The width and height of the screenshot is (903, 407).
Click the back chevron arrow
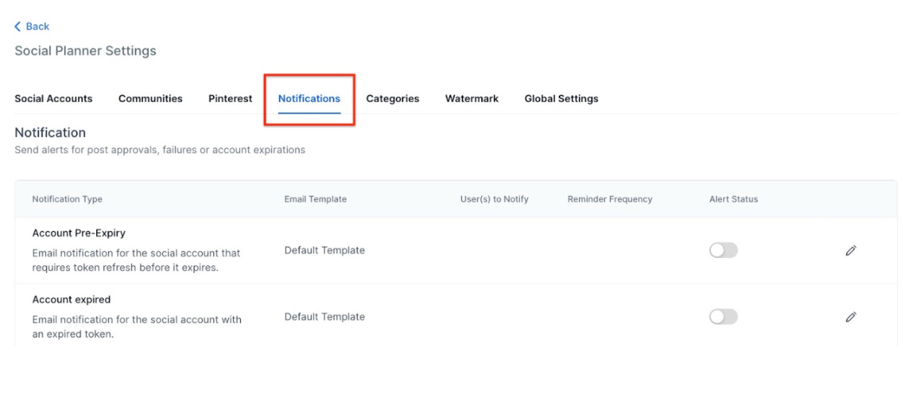[x=18, y=27]
